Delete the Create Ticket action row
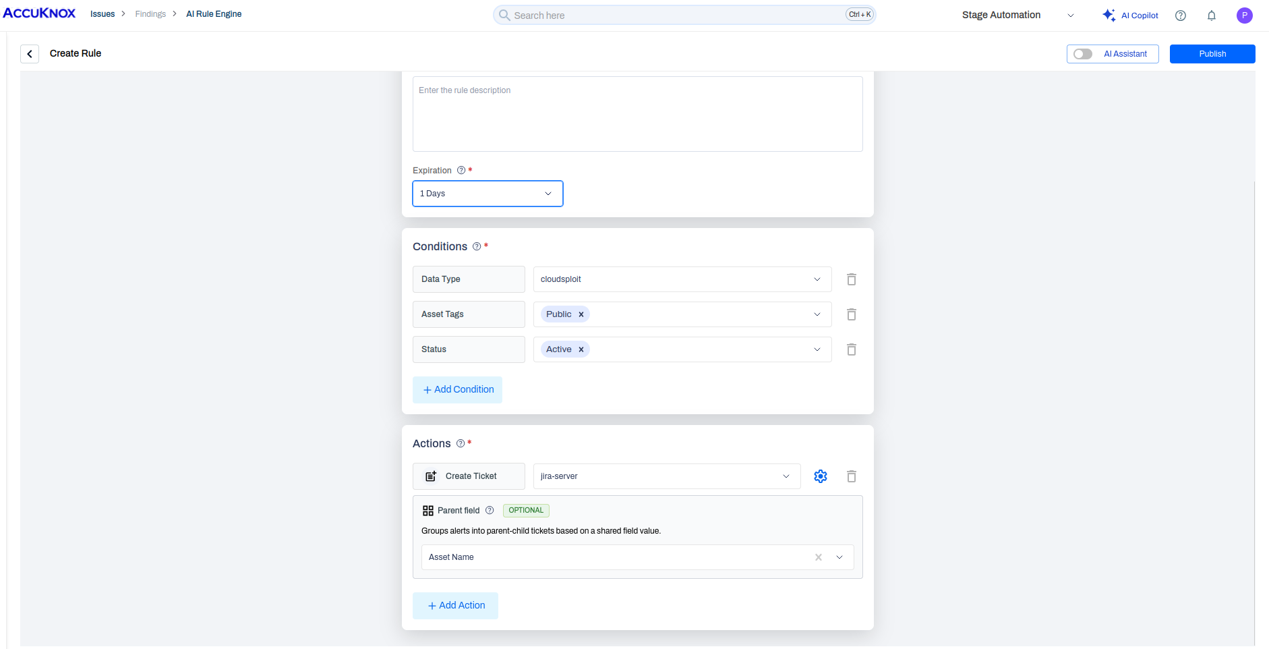Image resolution: width=1269 pixels, height=649 pixels. [x=852, y=476]
